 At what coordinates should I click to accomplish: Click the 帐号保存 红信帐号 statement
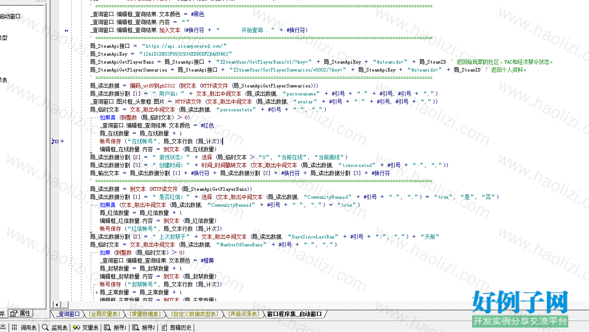tap(161, 229)
